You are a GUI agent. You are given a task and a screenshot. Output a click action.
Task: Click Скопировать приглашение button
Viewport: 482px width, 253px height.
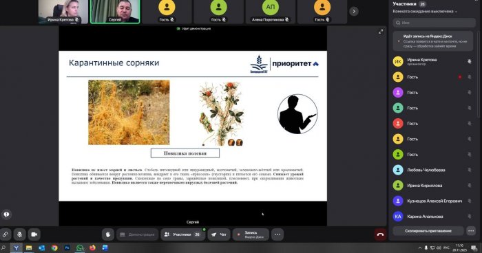click(x=428, y=230)
